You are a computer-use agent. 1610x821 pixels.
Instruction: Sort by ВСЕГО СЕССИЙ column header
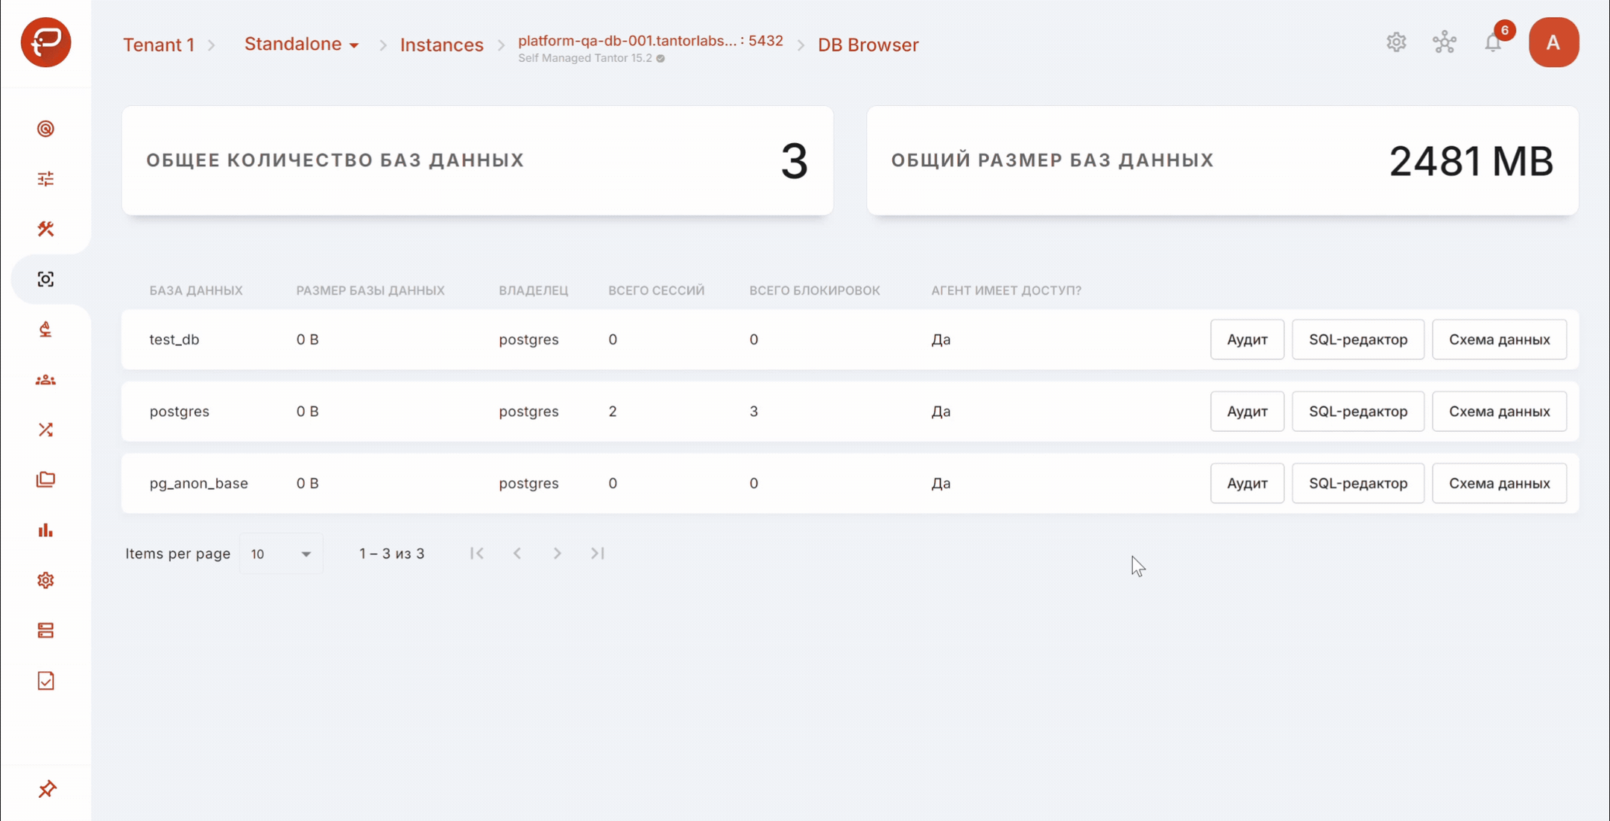656,290
